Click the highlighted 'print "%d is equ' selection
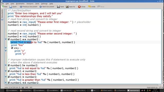Viewport: 164px width, 92px height. 21,42
